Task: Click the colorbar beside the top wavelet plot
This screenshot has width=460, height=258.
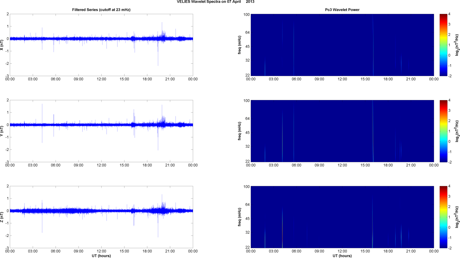Action: coord(443,45)
